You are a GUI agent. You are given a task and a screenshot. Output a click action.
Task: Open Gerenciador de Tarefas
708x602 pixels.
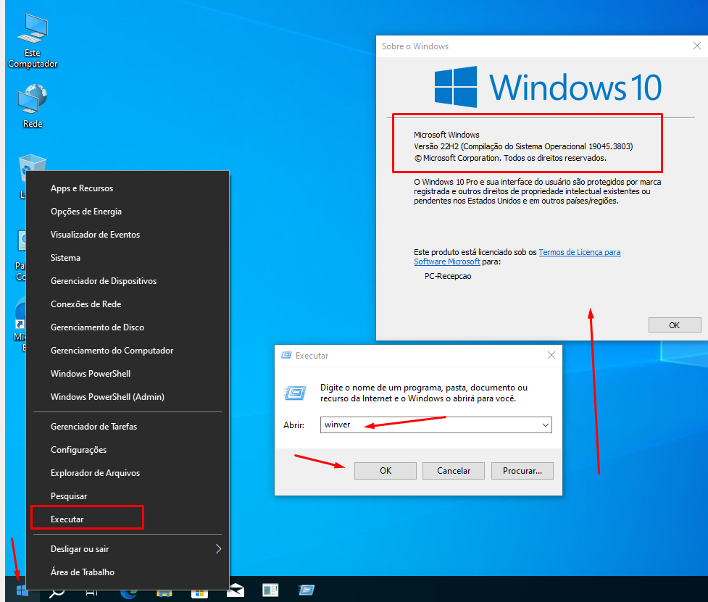128,427
